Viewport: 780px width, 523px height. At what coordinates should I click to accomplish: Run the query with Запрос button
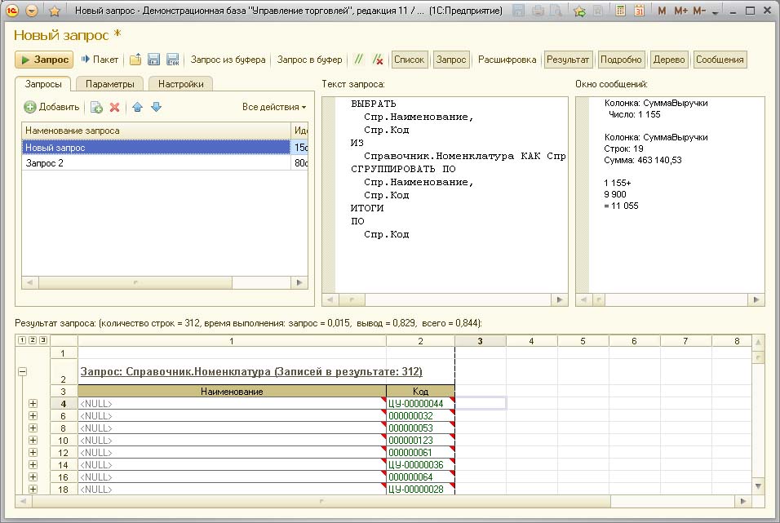click(45, 60)
